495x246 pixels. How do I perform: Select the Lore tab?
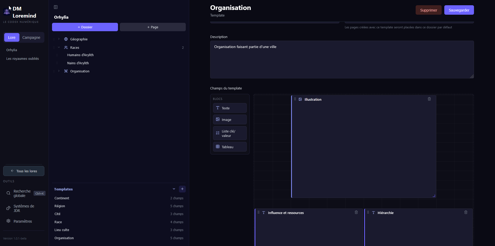click(x=12, y=38)
